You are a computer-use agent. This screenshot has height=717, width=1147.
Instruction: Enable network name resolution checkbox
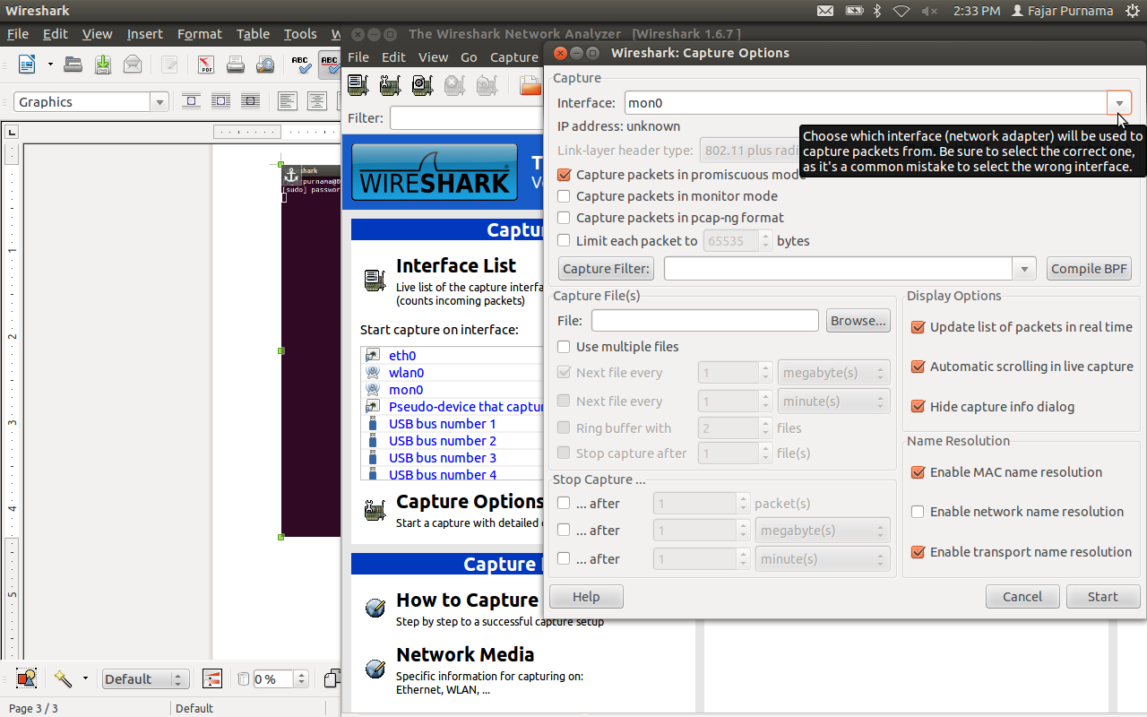pyautogui.click(x=918, y=512)
